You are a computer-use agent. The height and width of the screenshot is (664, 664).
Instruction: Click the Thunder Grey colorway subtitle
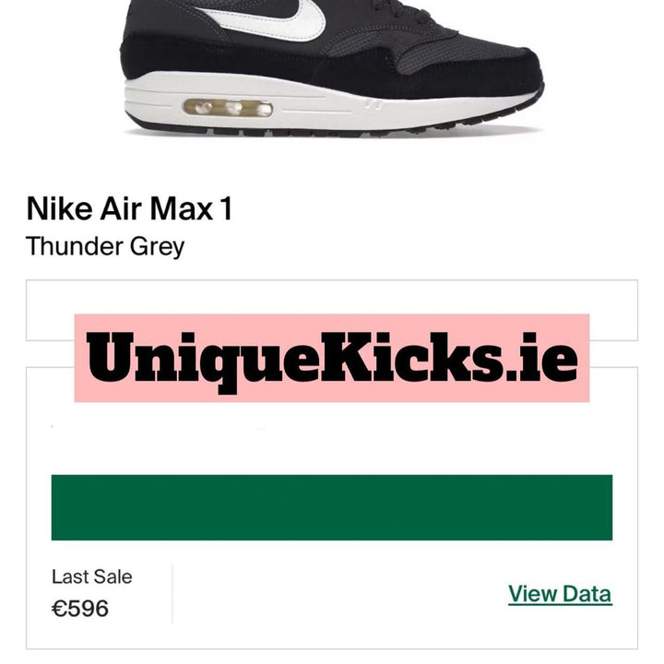[105, 246]
